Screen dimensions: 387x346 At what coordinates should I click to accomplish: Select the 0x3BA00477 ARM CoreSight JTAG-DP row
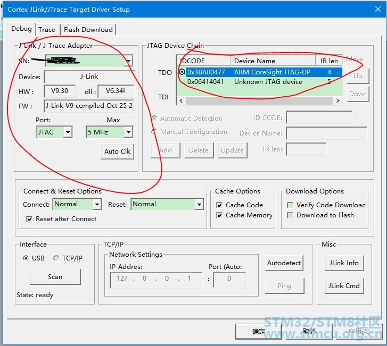pos(264,72)
